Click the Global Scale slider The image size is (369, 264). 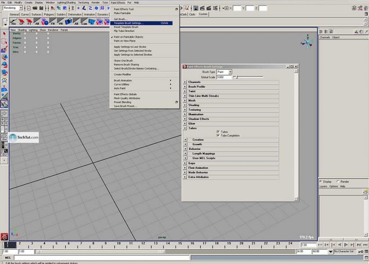coord(248,77)
